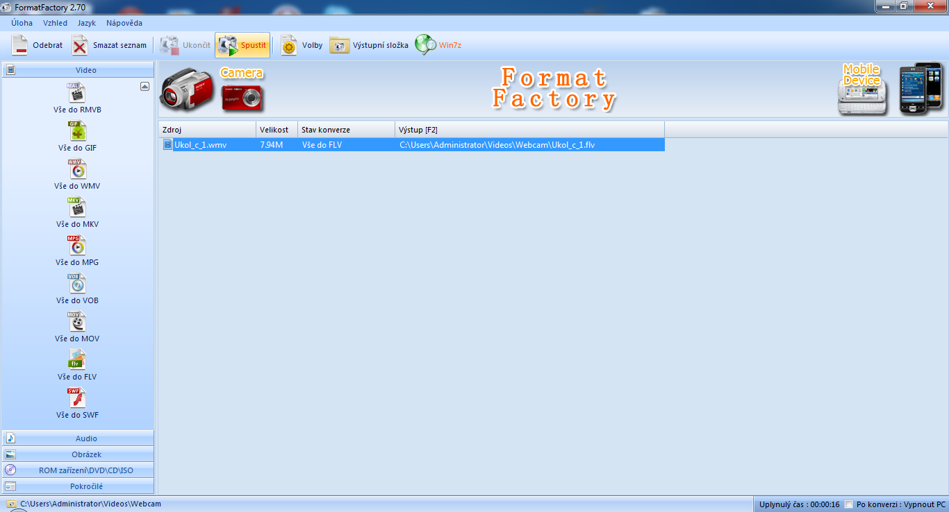Open the Jazyk menu
Viewport: 949px width, 512px height.
87,23
